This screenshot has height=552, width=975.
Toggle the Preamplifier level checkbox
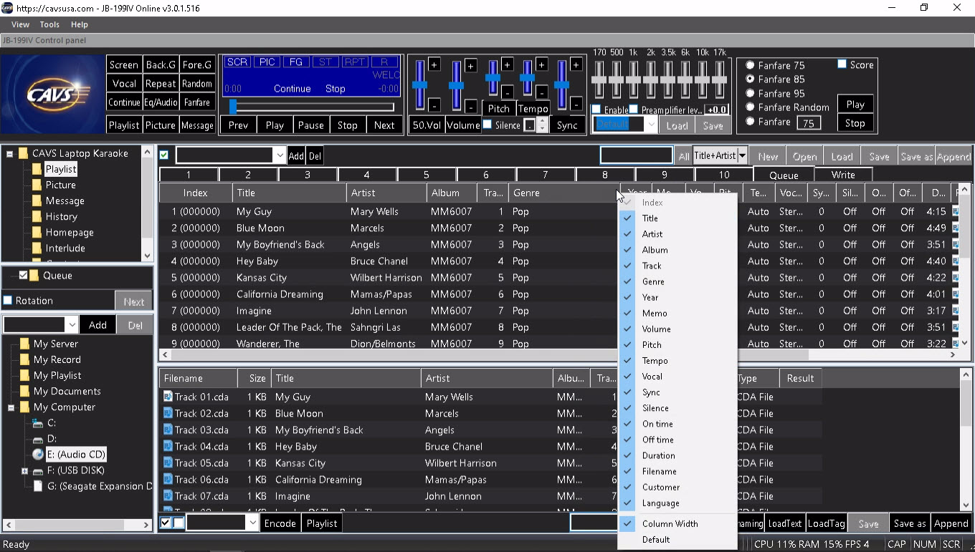coord(634,110)
